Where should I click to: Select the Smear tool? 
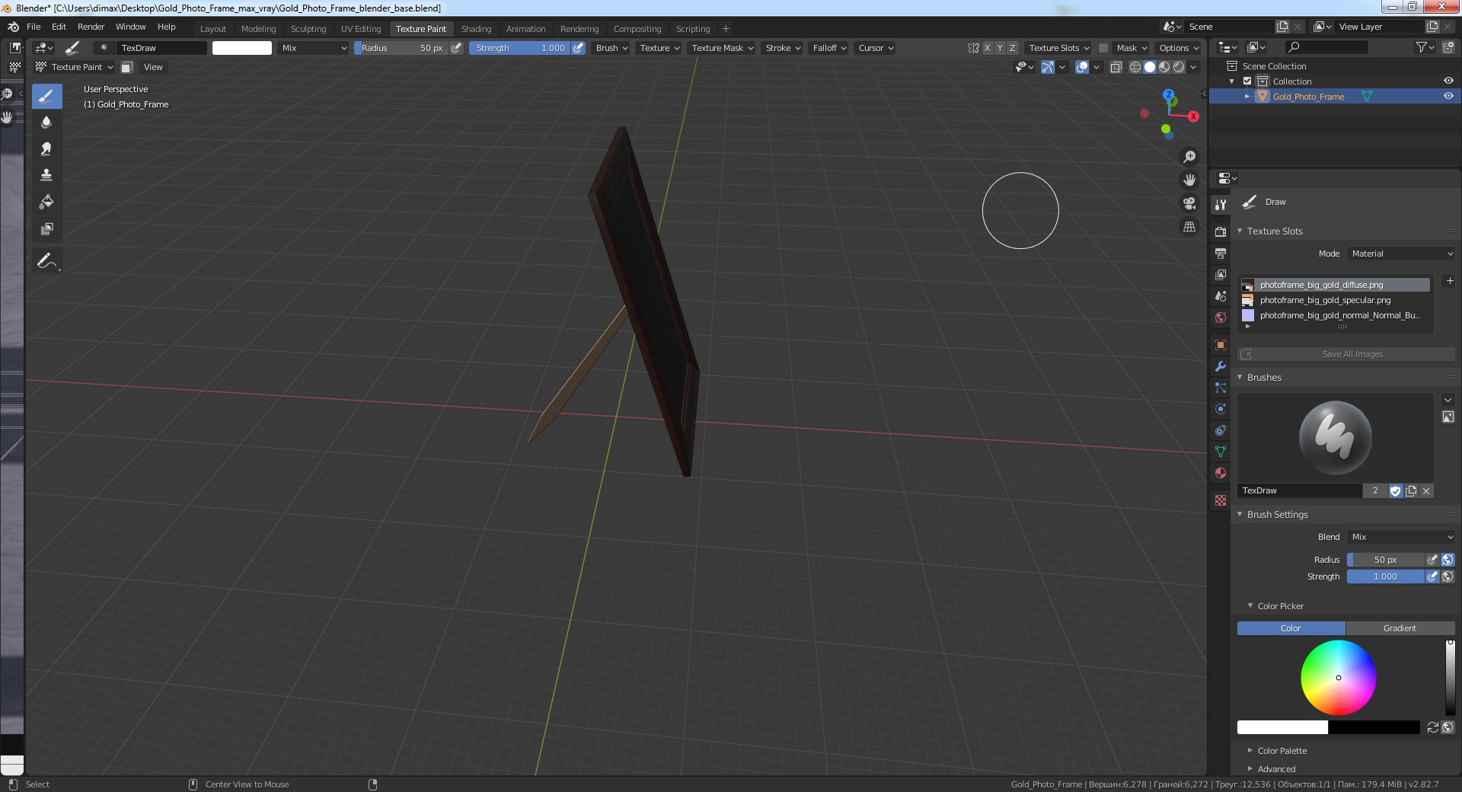pos(46,149)
